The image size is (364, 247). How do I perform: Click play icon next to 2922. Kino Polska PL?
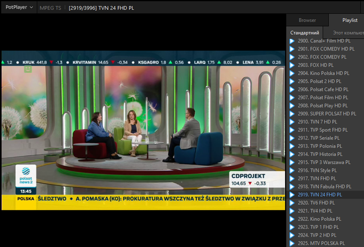[x=292, y=219]
